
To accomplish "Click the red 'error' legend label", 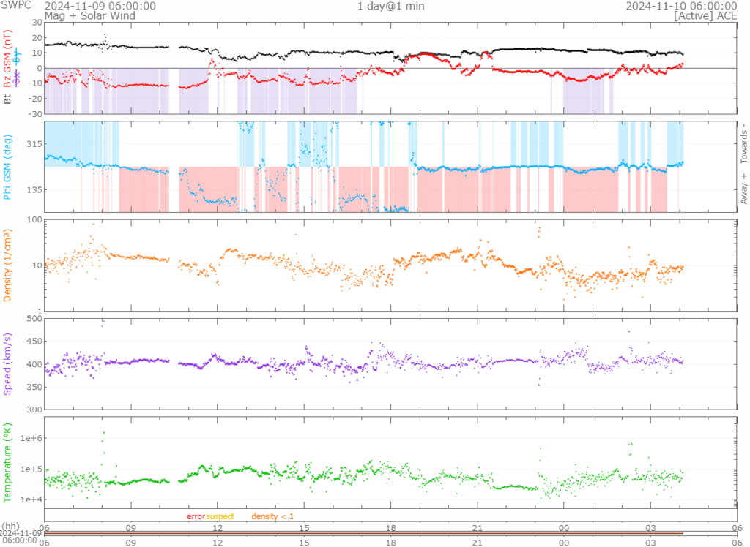I will tap(196, 516).
